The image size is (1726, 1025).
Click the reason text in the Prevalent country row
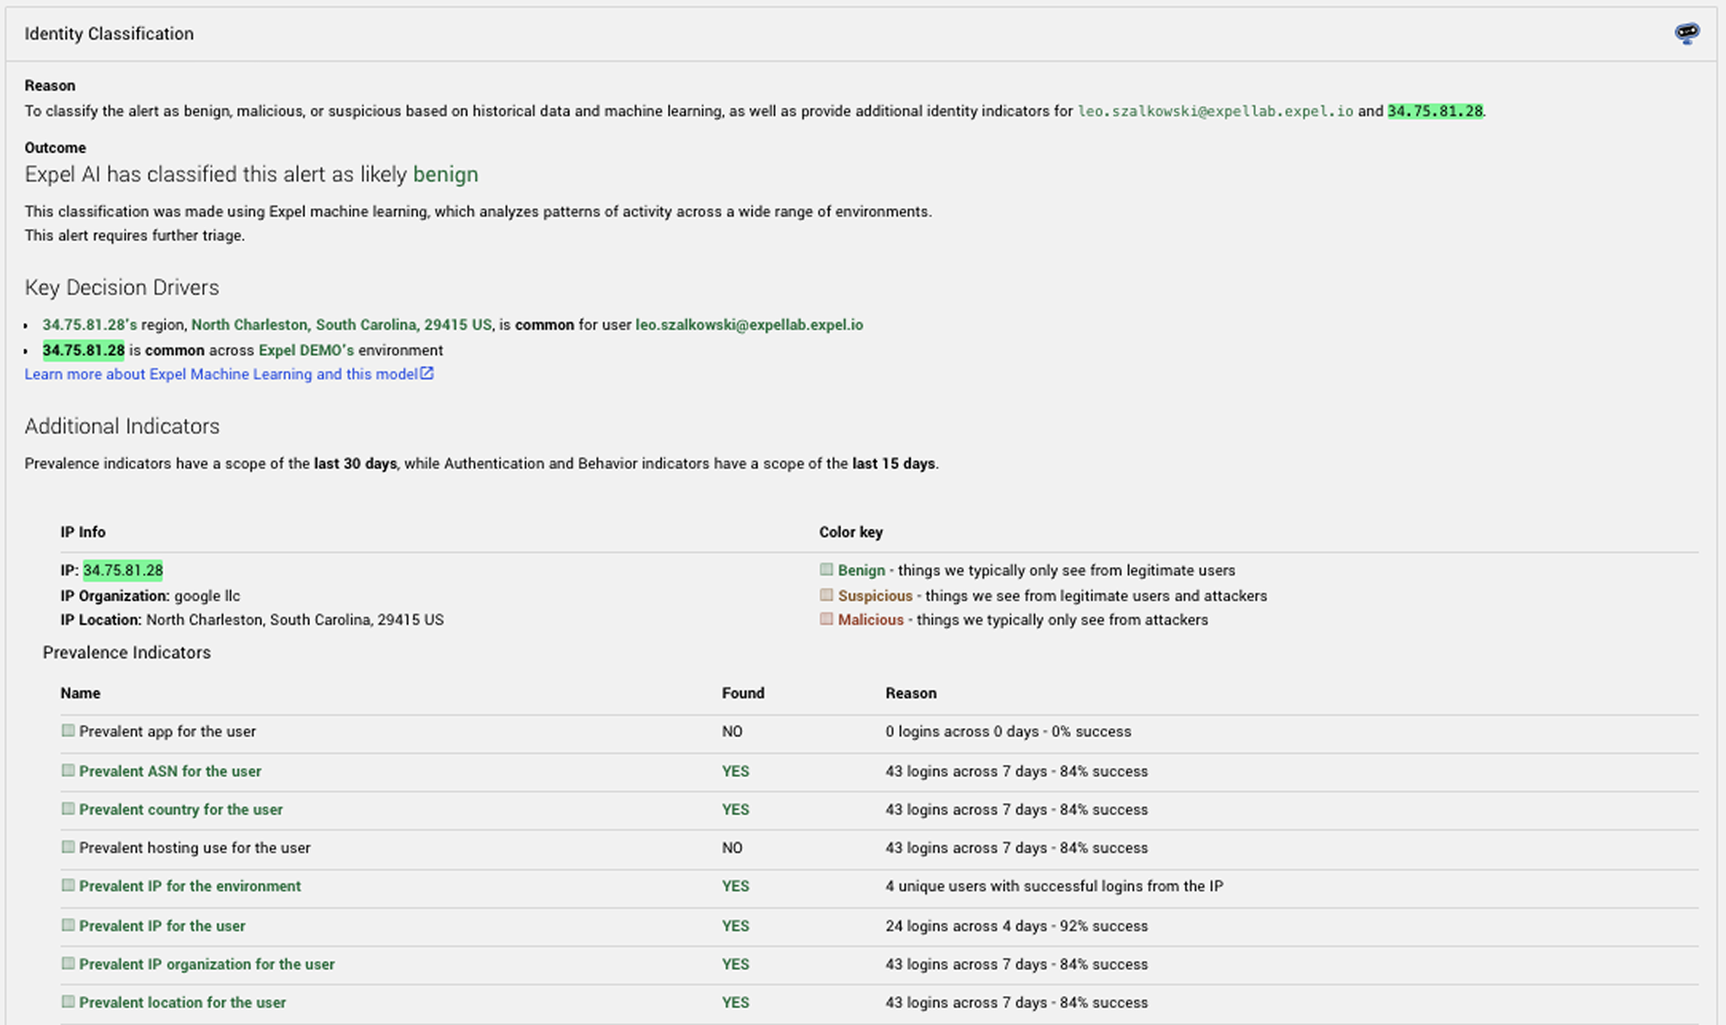(x=1017, y=809)
